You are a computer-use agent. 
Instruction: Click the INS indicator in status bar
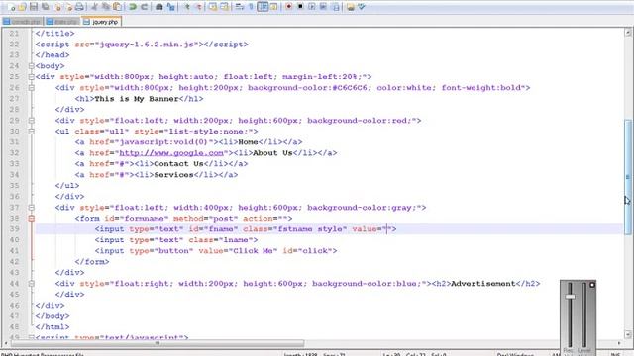(615, 354)
